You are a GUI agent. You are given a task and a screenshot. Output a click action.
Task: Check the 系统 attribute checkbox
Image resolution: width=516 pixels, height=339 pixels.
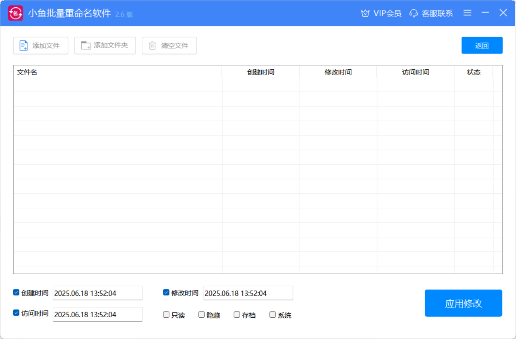point(273,315)
